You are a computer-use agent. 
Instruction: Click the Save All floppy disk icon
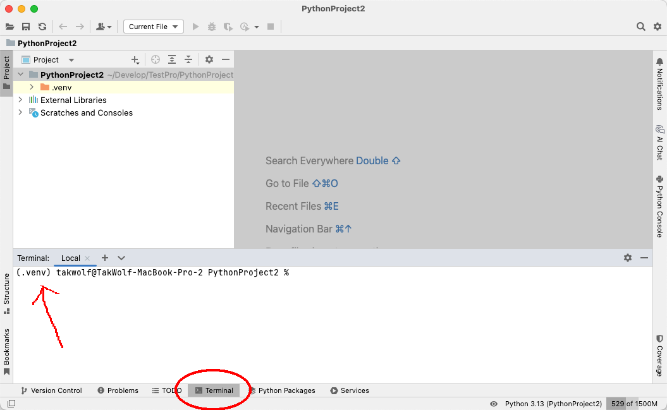pos(26,27)
